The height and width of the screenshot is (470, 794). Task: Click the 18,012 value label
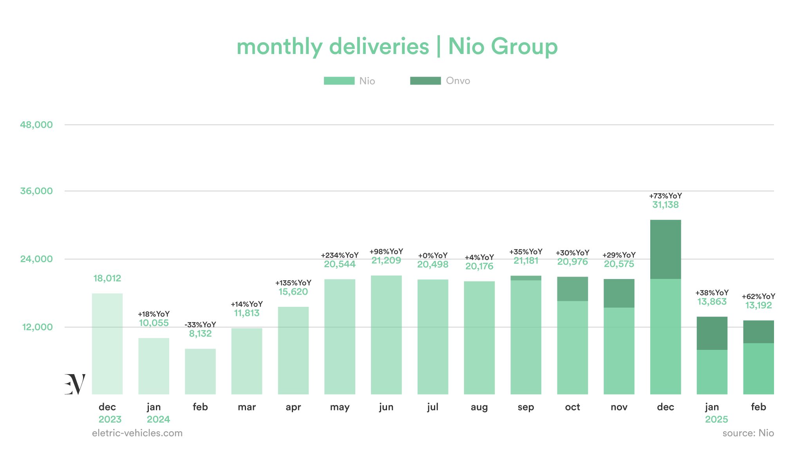pyautogui.click(x=107, y=278)
